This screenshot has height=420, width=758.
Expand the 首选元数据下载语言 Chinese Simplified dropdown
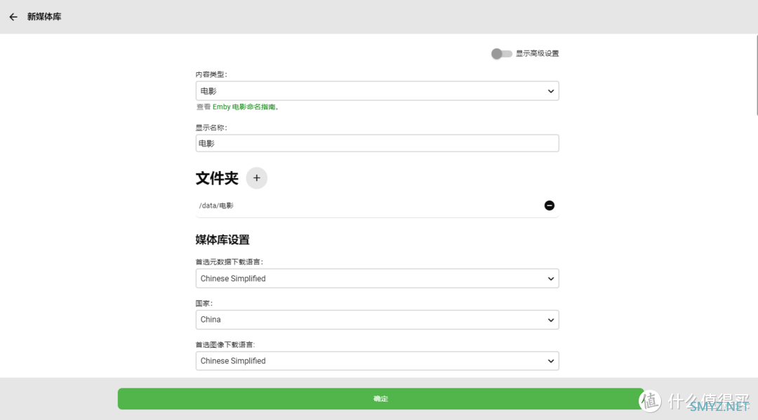(372, 278)
